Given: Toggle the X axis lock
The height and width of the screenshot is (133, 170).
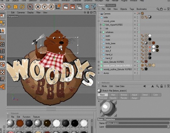Looking at the screenshot, I should pos(38,7).
